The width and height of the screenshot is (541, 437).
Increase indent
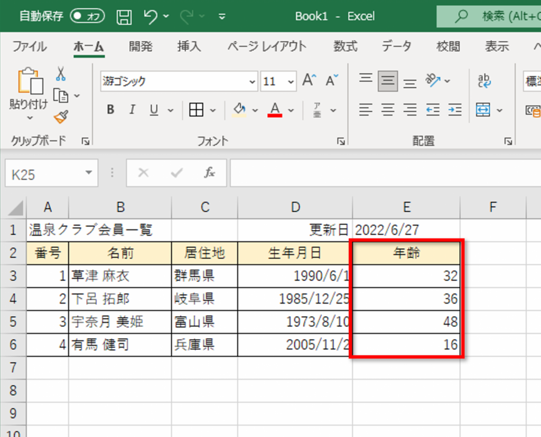455,110
